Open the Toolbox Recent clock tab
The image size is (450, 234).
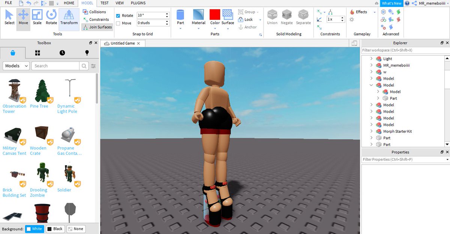[x=62, y=53]
